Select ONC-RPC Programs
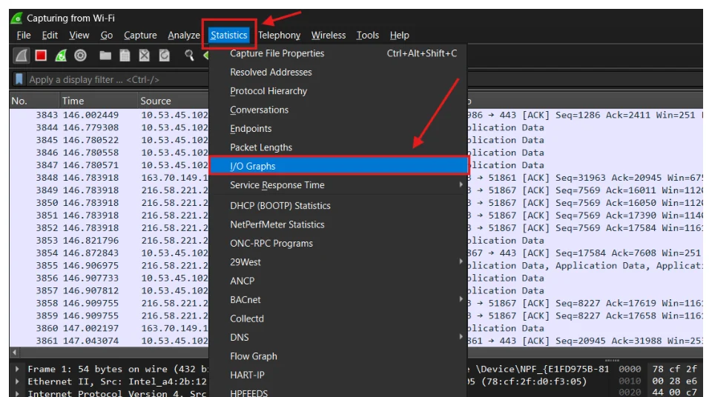The height and width of the screenshot is (397, 712). click(x=338, y=244)
